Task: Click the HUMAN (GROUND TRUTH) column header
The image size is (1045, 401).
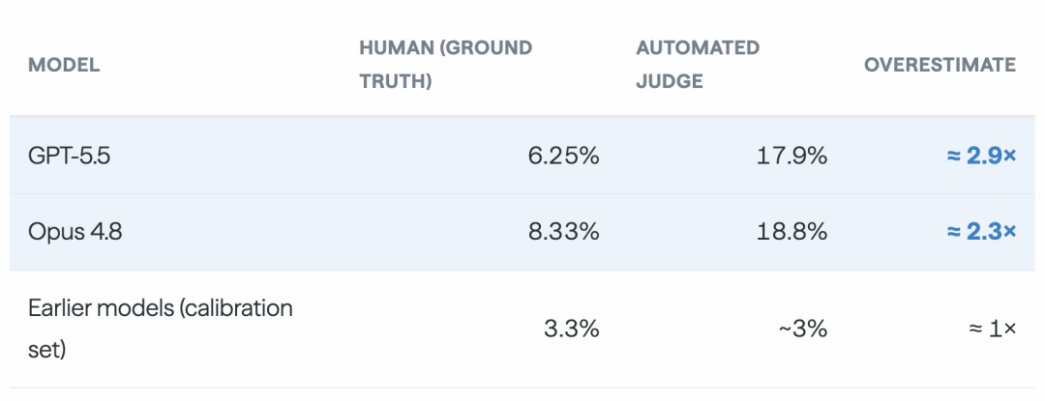Action: (446, 65)
